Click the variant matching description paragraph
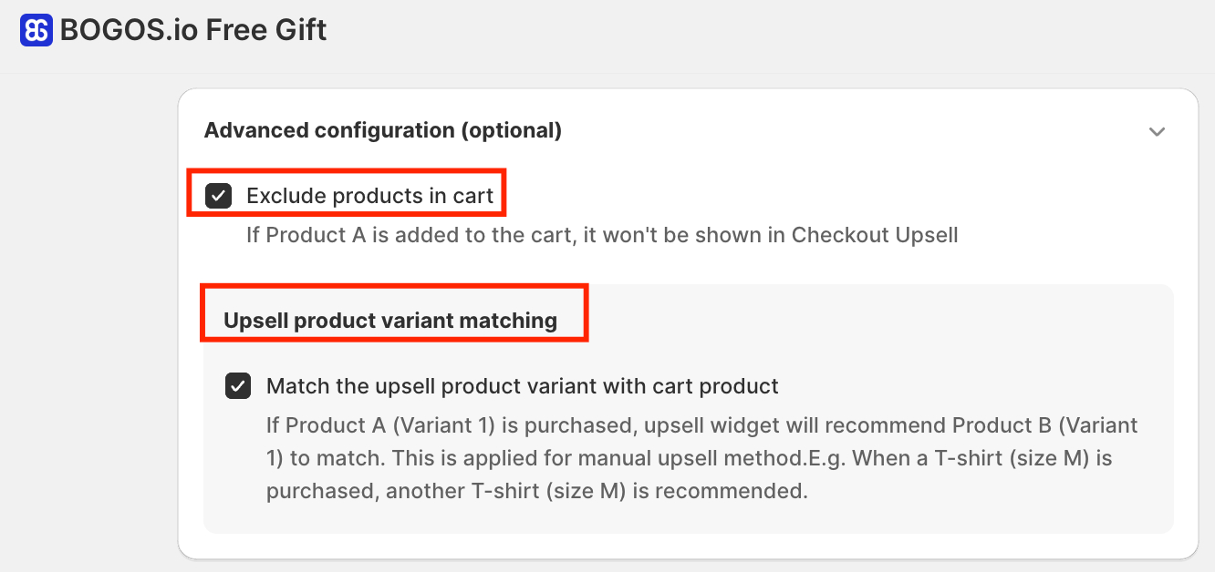The image size is (1215, 572). [701, 459]
